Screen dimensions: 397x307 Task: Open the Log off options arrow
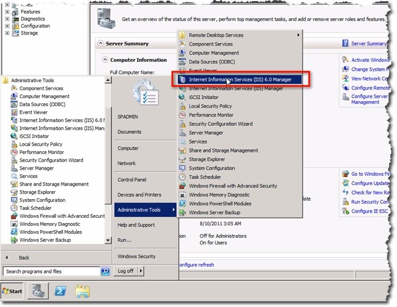point(141,271)
